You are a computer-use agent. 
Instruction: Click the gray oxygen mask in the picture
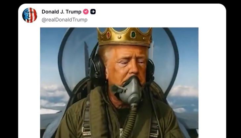tap(129, 90)
